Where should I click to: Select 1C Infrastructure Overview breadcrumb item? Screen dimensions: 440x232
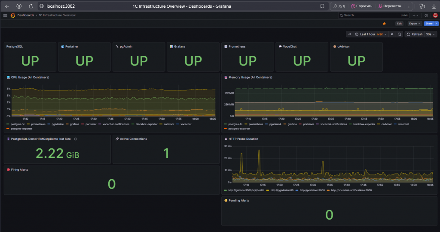click(x=57, y=15)
